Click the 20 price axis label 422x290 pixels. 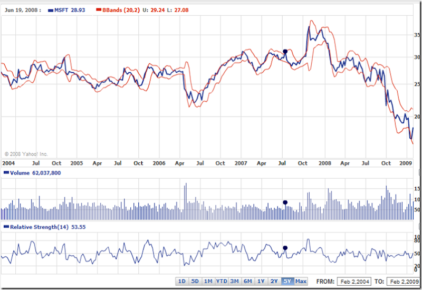417,117
